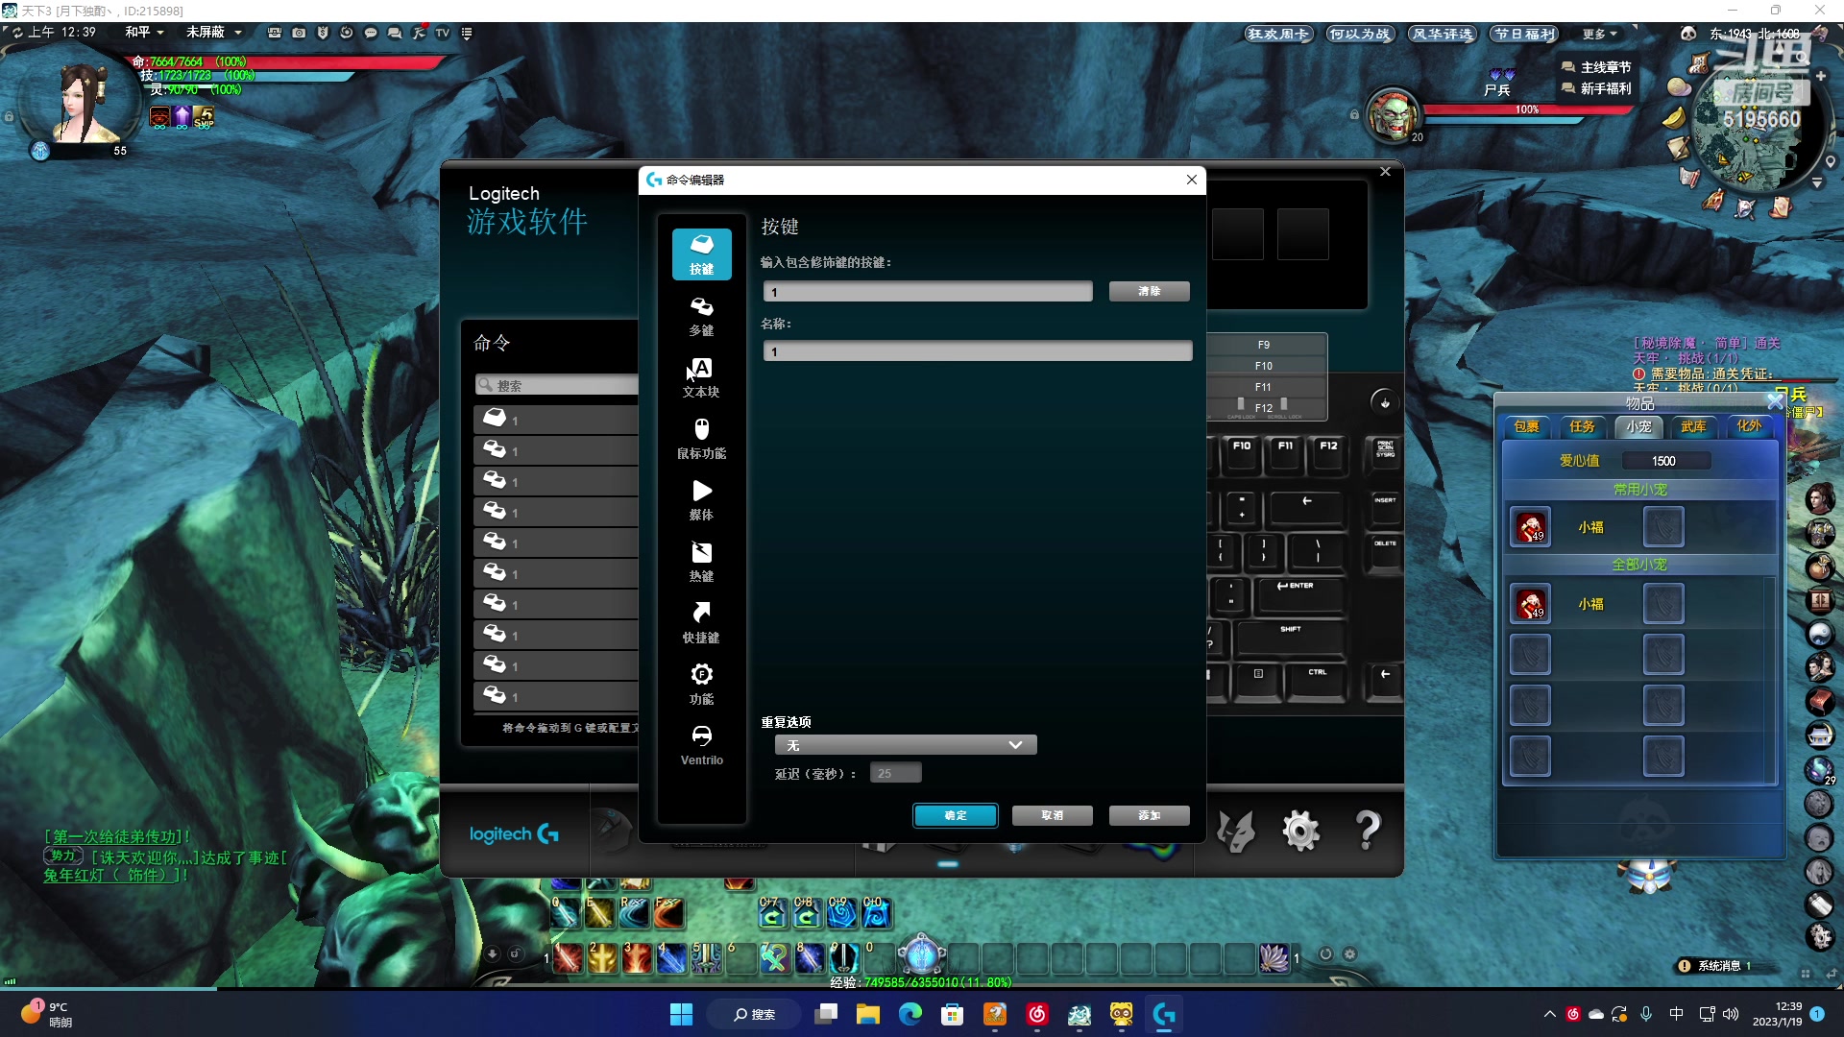Open Windows Start menu
The image size is (1844, 1037).
(681, 1014)
